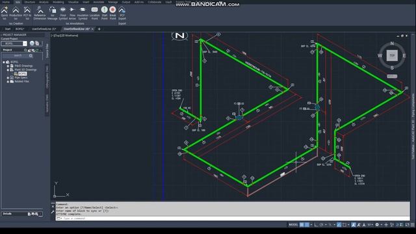Toggle ortho mode on the status bar
416x234 pixels.
(x=316, y=225)
